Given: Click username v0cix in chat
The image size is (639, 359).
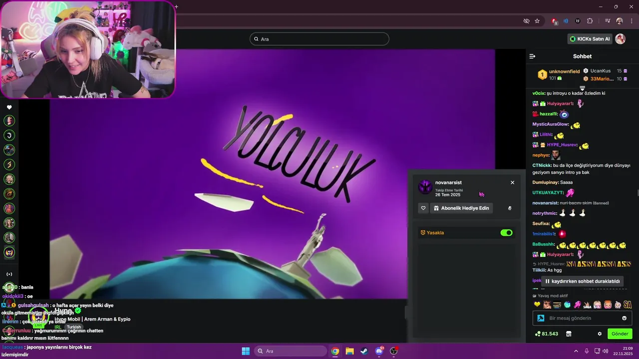Looking at the screenshot, I should pos(538,93).
